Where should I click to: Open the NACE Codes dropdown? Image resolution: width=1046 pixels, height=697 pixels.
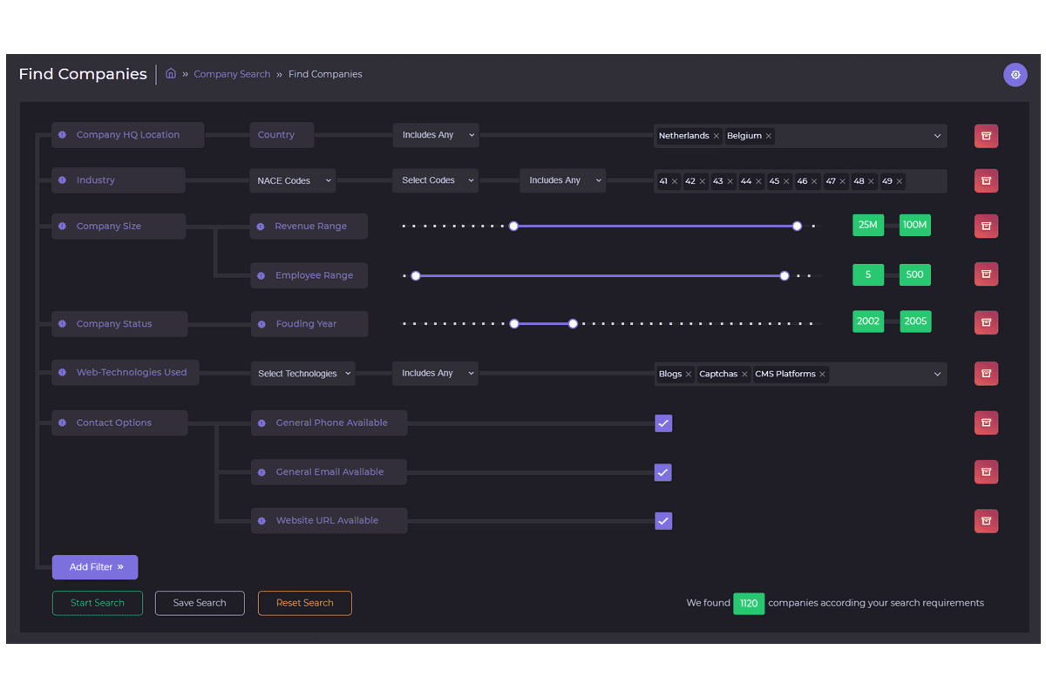click(x=294, y=181)
